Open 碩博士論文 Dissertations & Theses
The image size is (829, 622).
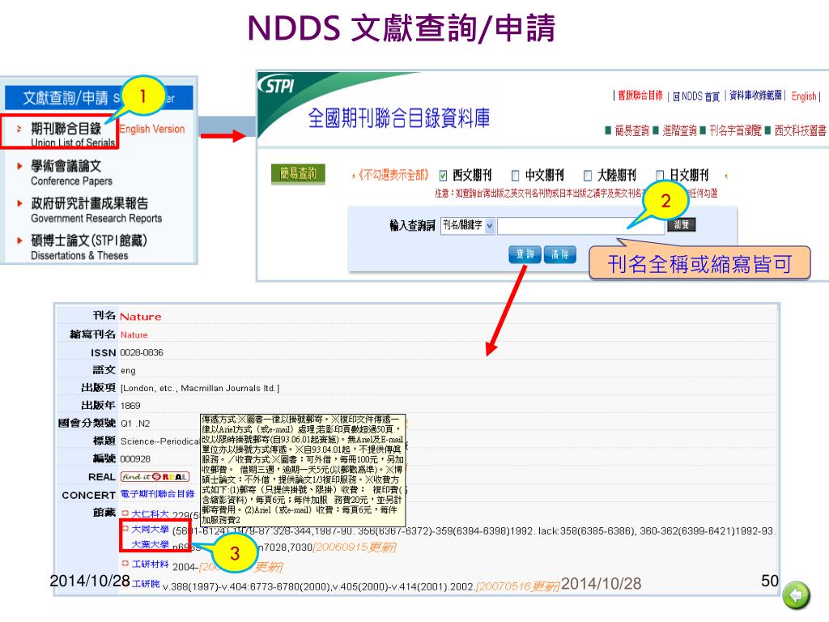[89, 247]
